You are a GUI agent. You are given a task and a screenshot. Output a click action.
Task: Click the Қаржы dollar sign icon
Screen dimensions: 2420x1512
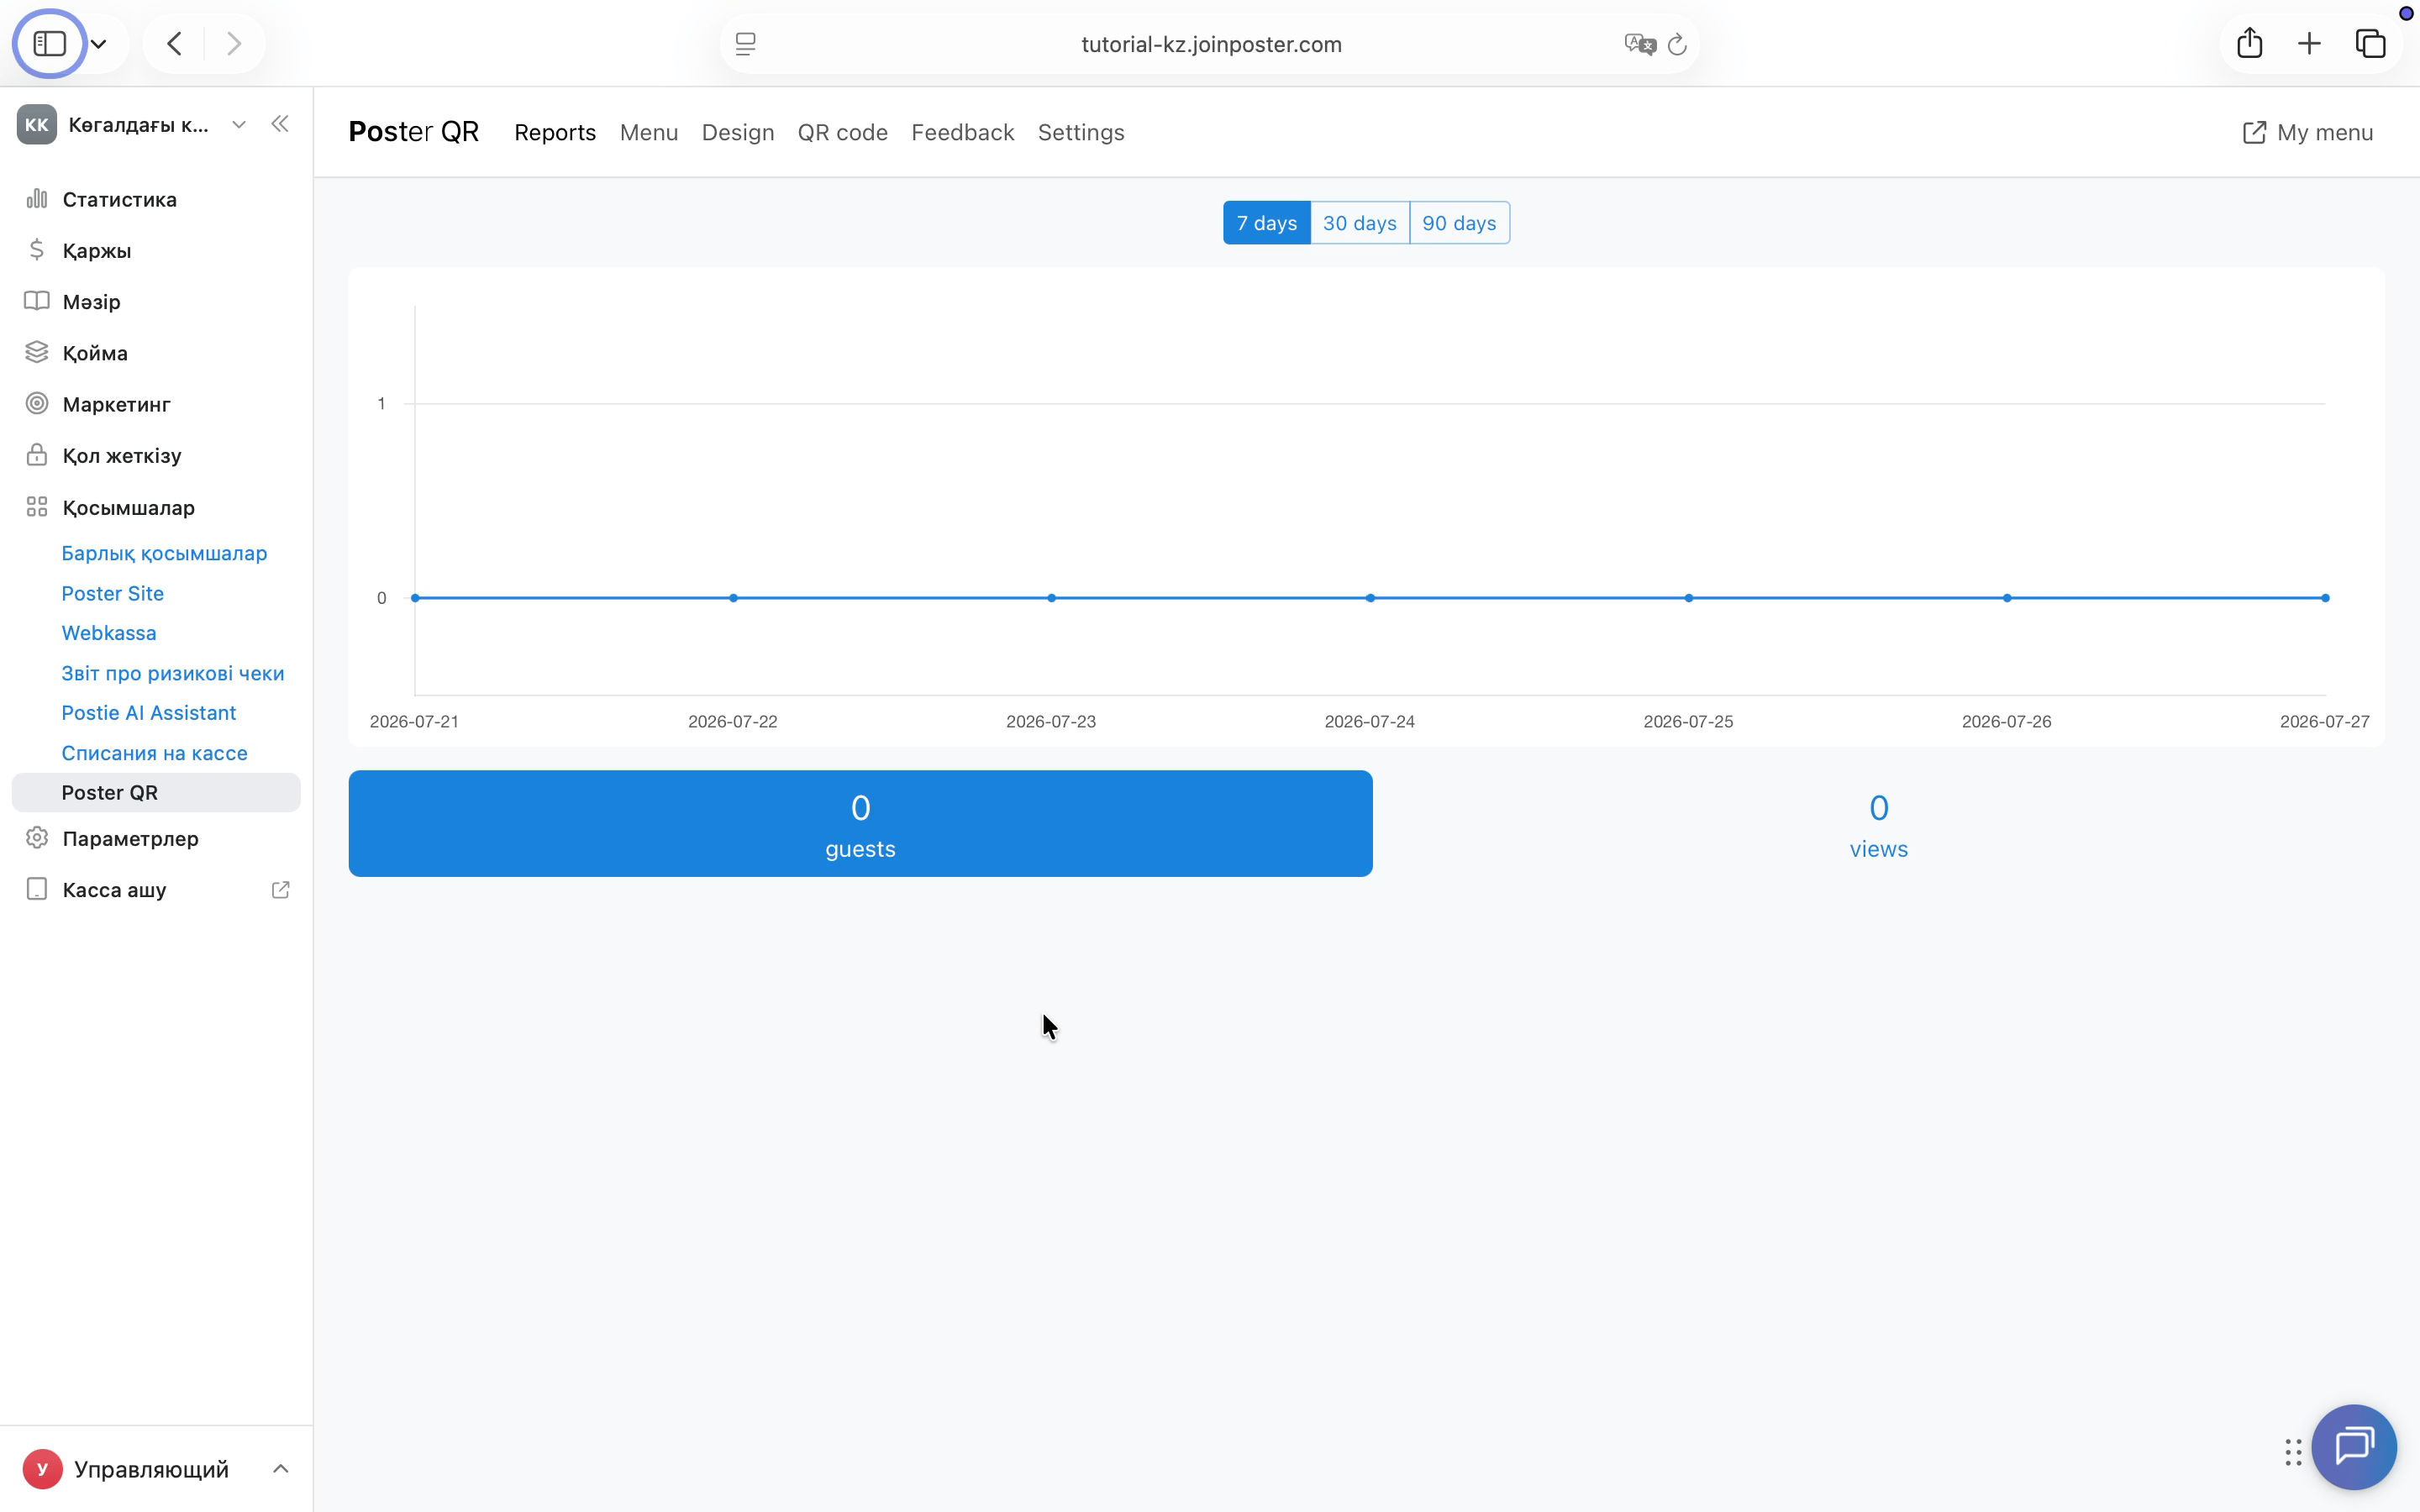(37, 250)
